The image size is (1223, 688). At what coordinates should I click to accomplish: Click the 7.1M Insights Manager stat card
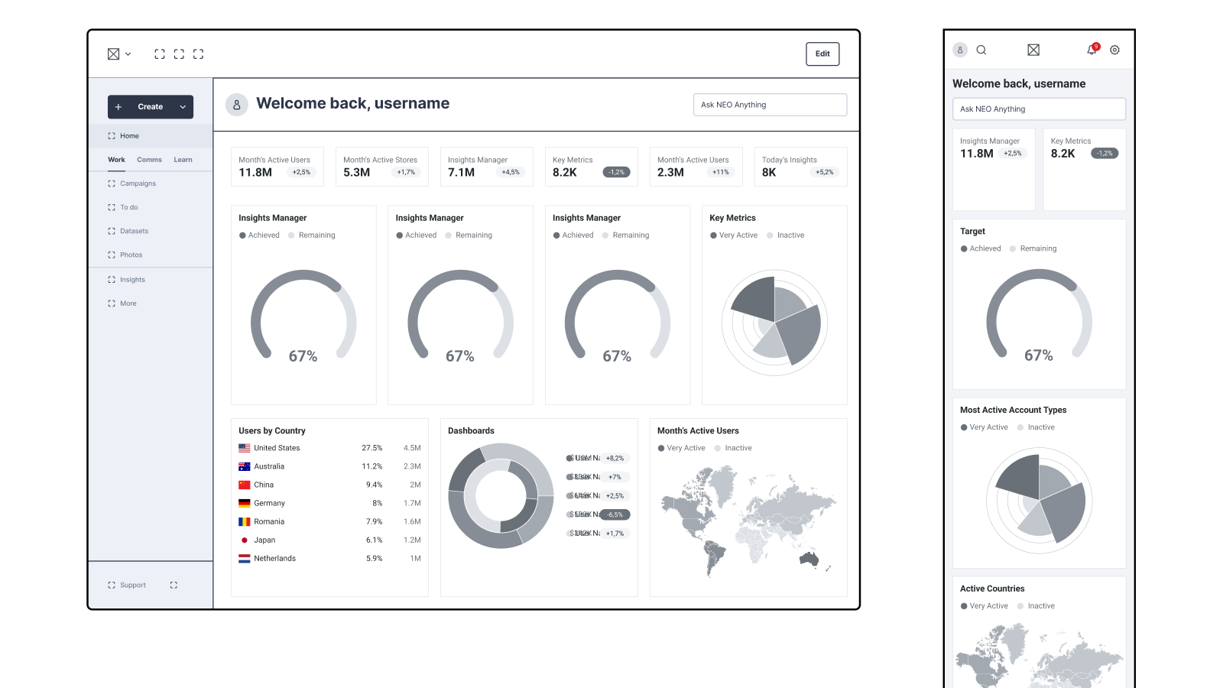coord(487,167)
